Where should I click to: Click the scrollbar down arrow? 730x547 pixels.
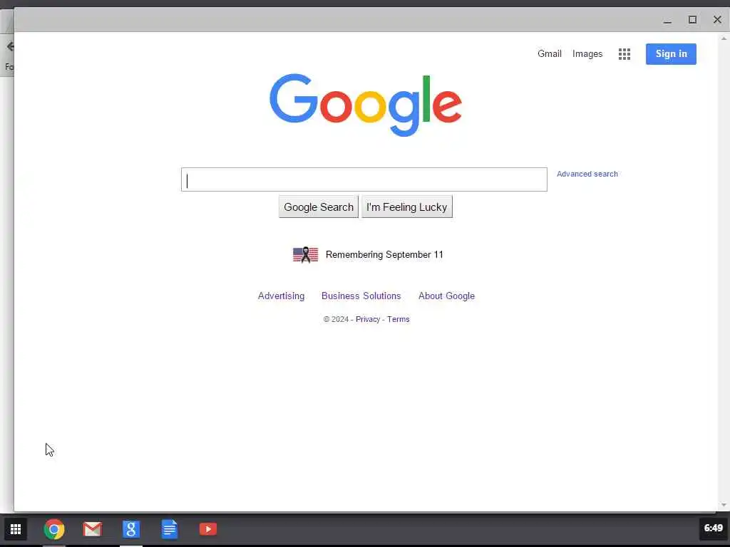724,505
